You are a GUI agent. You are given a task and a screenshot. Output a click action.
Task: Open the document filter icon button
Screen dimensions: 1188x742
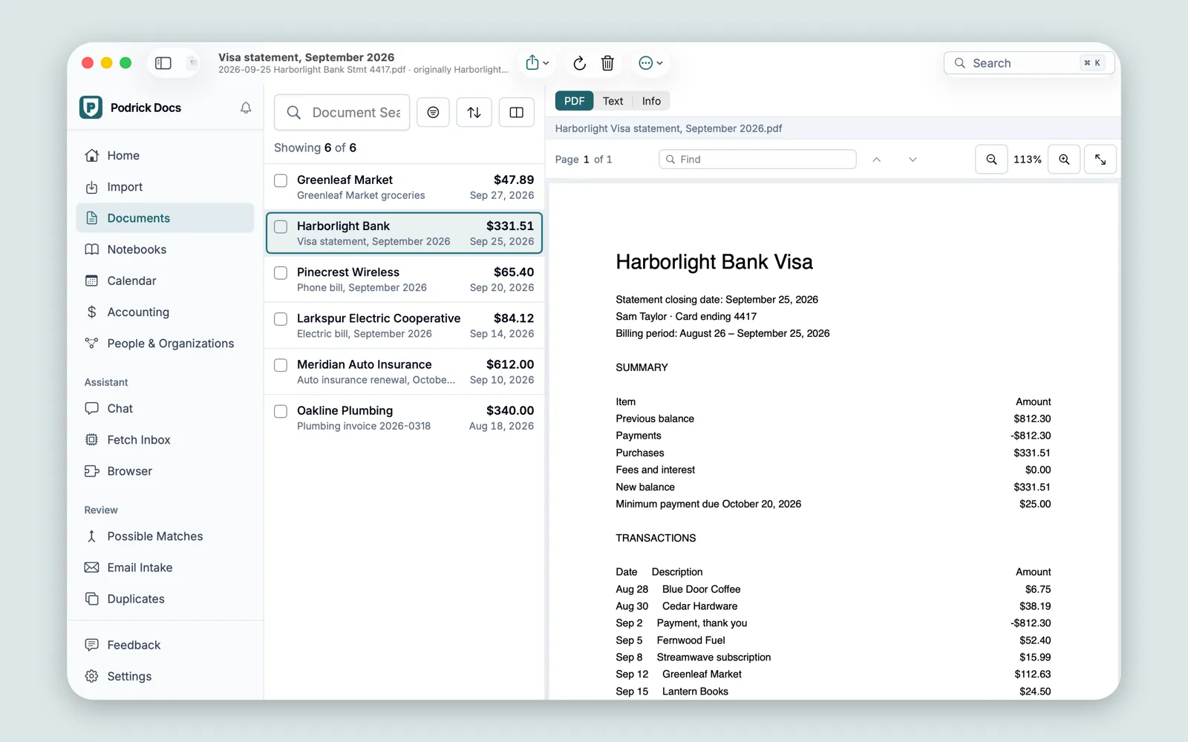(x=433, y=113)
